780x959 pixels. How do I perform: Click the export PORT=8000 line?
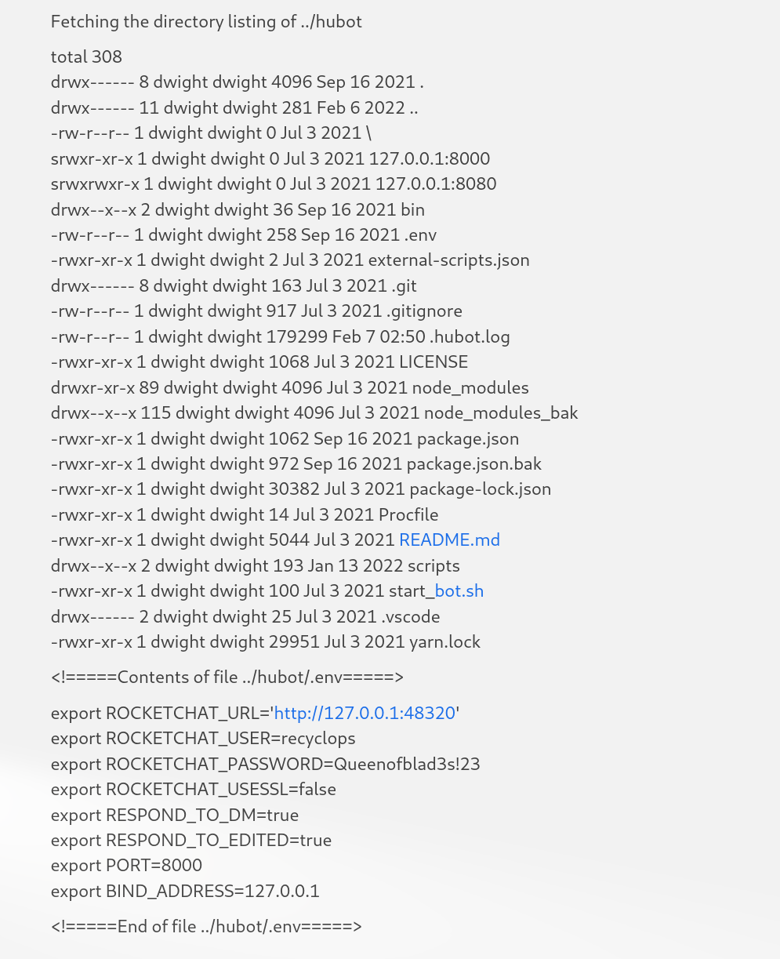tap(126, 865)
